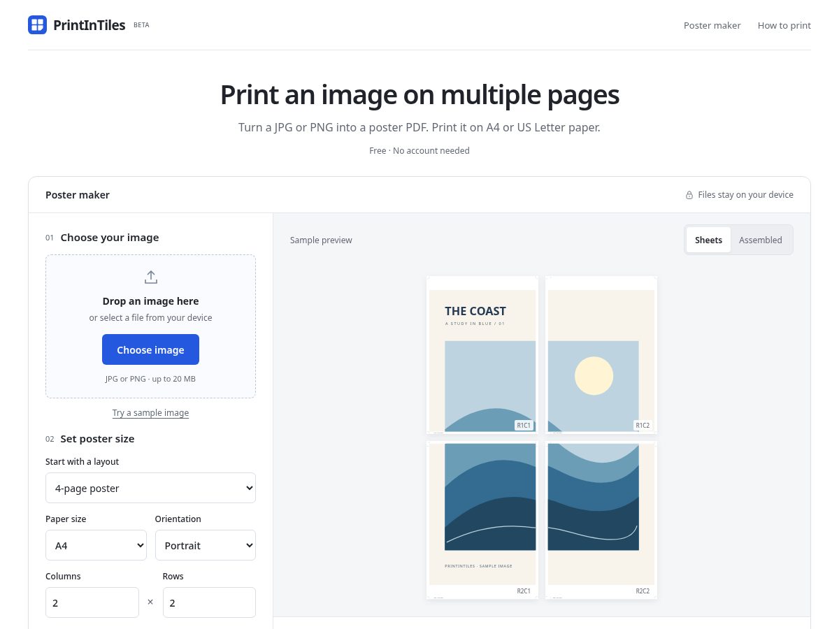This screenshot has width=839, height=629.
Task: Select the R1C1 sheet preview
Action: [482, 355]
